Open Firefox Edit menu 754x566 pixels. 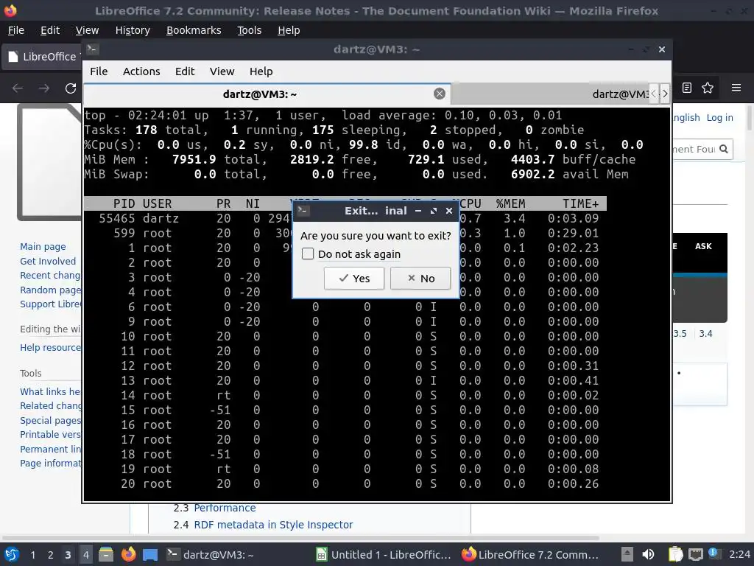pos(50,30)
